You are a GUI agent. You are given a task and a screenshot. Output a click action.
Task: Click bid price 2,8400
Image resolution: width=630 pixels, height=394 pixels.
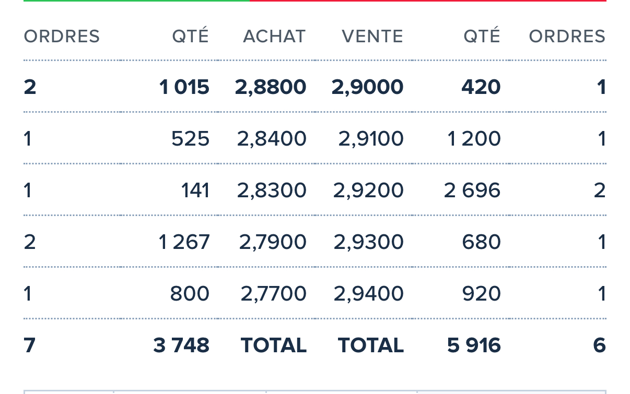[272, 139]
